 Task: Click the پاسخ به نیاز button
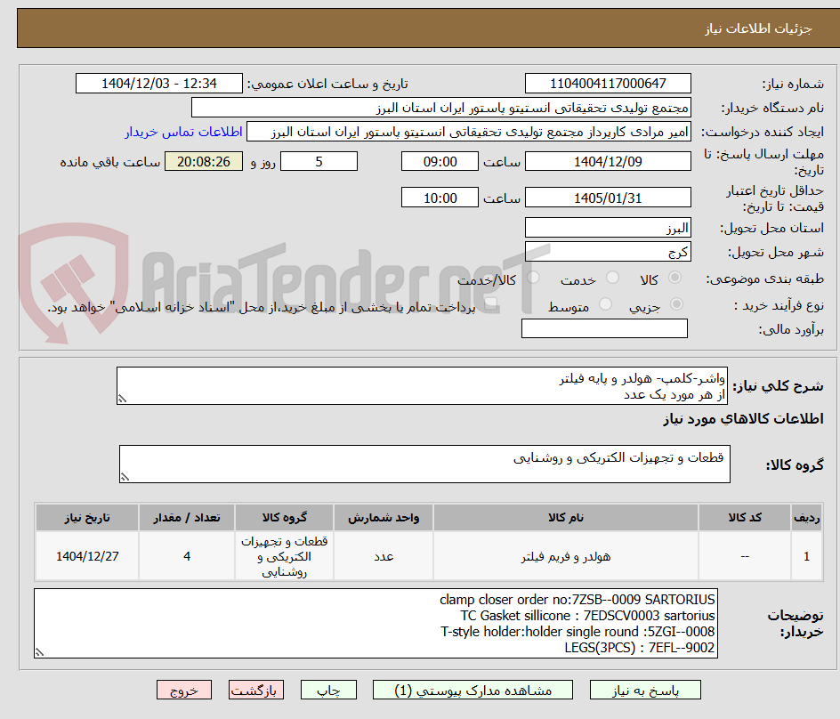(x=645, y=690)
